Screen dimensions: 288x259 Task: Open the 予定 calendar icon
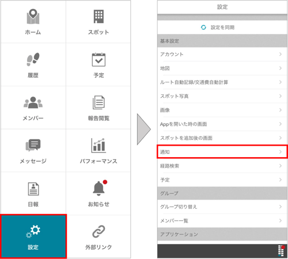98,60
